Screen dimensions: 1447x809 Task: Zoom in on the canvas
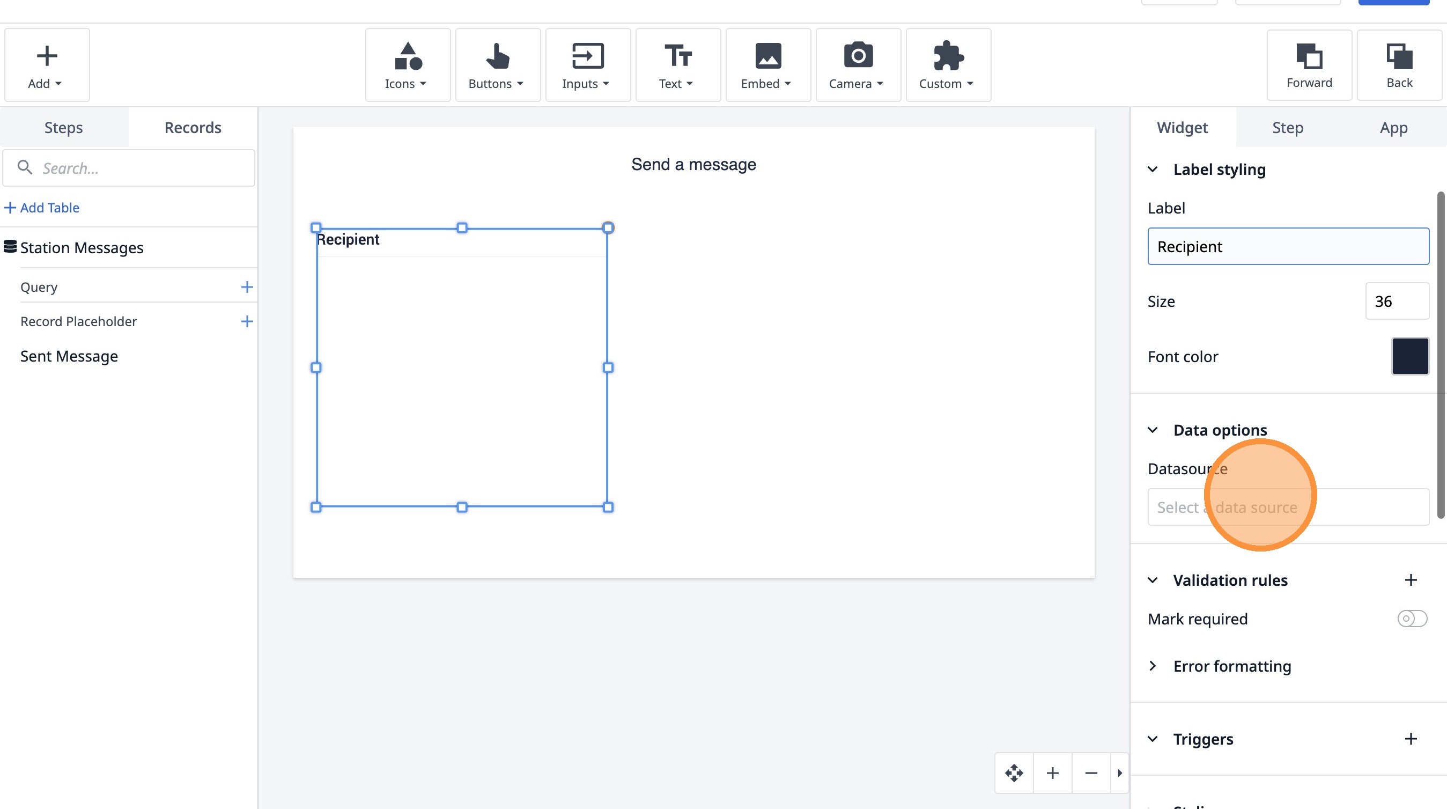[1053, 773]
